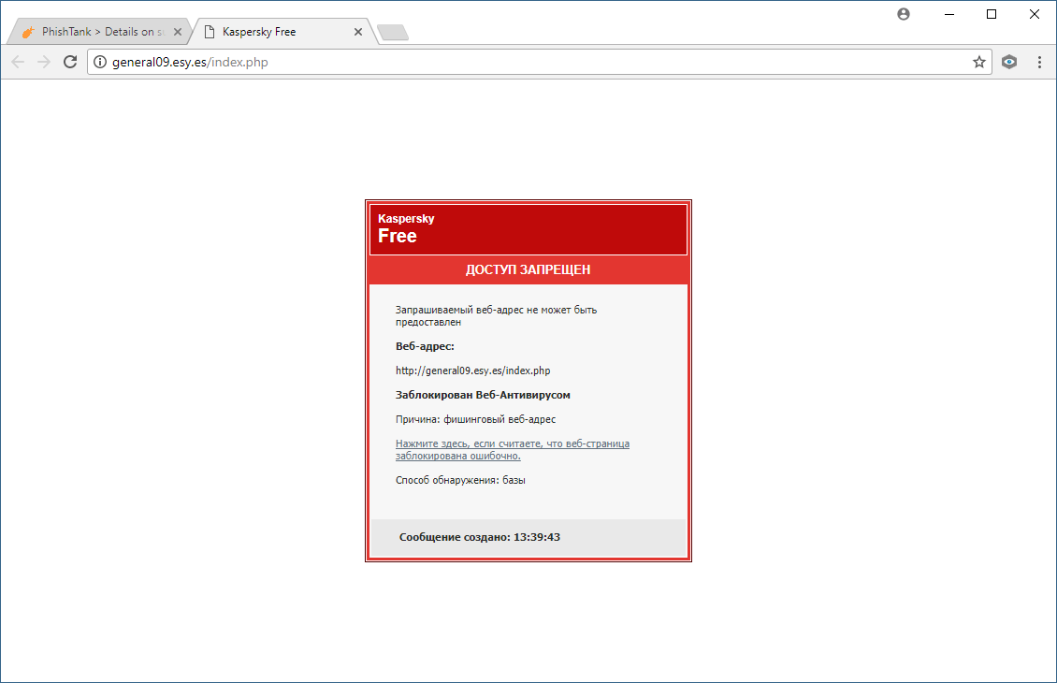Maximize the browser window

[x=992, y=14]
